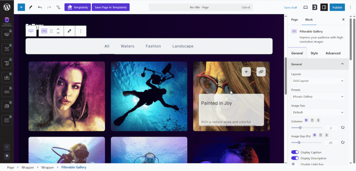
Task: Click the plus icon on Painted in Joy image
Action: pos(246,72)
